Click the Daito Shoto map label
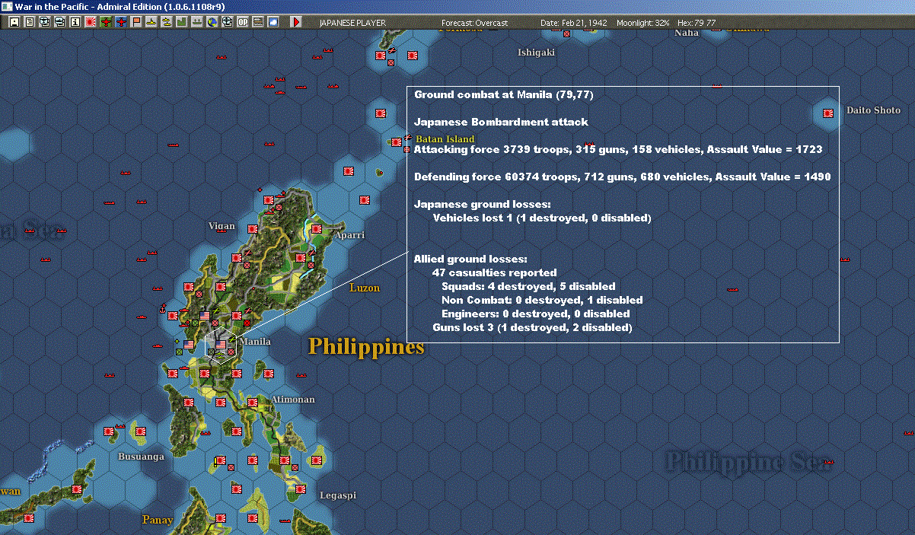 coord(873,110)
